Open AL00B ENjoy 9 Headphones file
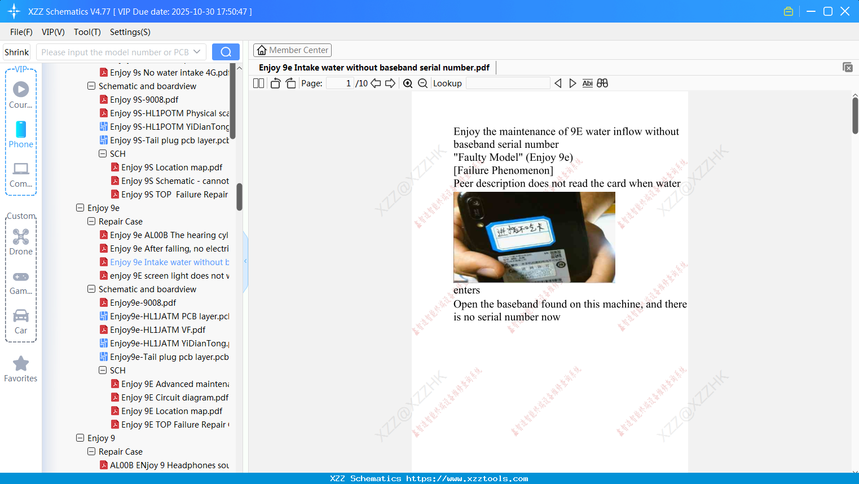859x484 pixels. point(164,465)
